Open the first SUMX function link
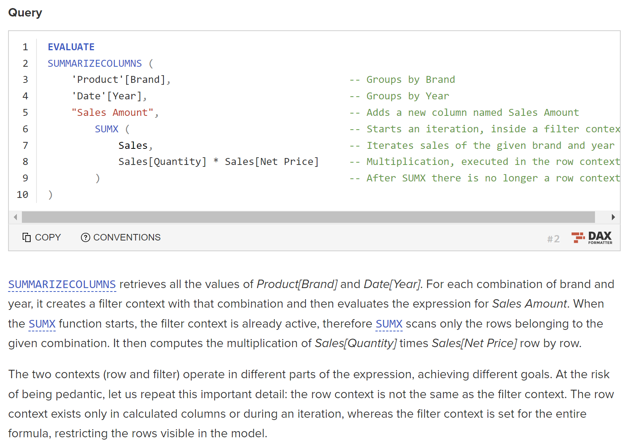Image resolution: width=628 pixels, height=448 pixels. click(41, 324)
